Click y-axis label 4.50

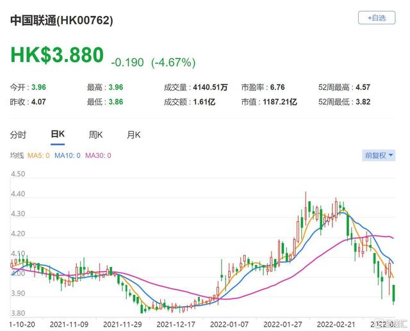(x=18, y=174)
